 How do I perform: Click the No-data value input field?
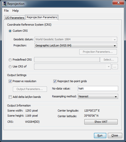pyautogui.click(x=98, y=88)
